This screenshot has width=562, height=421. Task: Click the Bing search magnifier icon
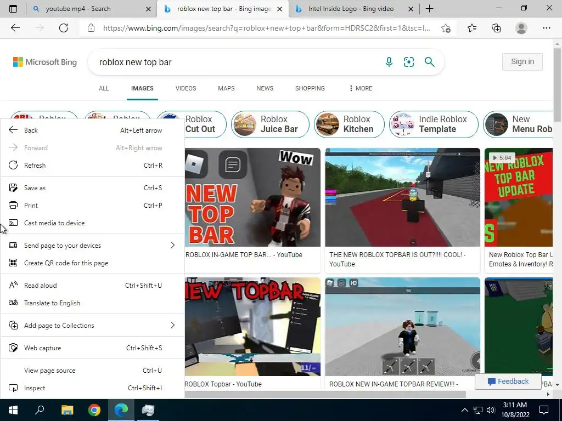[x=429, y=62]
